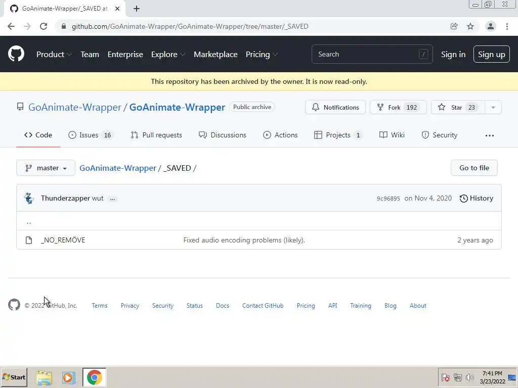Expand the Explore dropdown menu
Image resolution: width=518 pixels, height=388 pixels.
[168, 55]
